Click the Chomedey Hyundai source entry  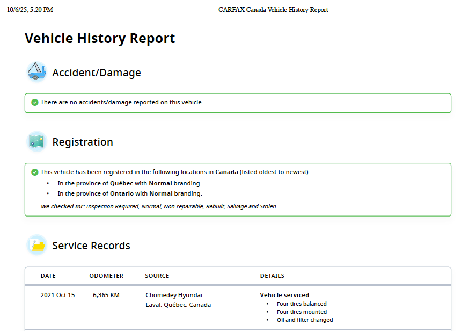(x=174, y=295)
